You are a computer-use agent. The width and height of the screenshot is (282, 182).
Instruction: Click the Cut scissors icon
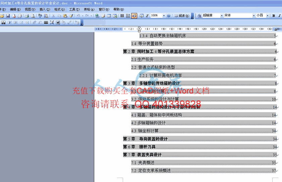click(x=53, y=16)
